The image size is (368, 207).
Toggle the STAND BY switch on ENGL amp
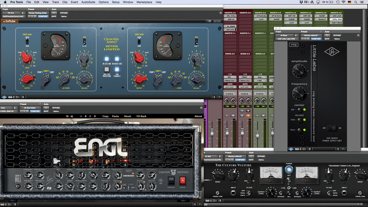pyautogui.click(x=171, y=181)
